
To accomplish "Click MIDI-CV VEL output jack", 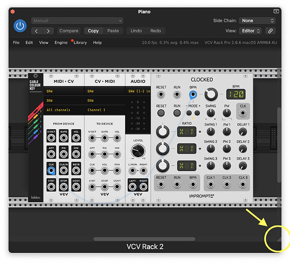I will coord(76,138).
